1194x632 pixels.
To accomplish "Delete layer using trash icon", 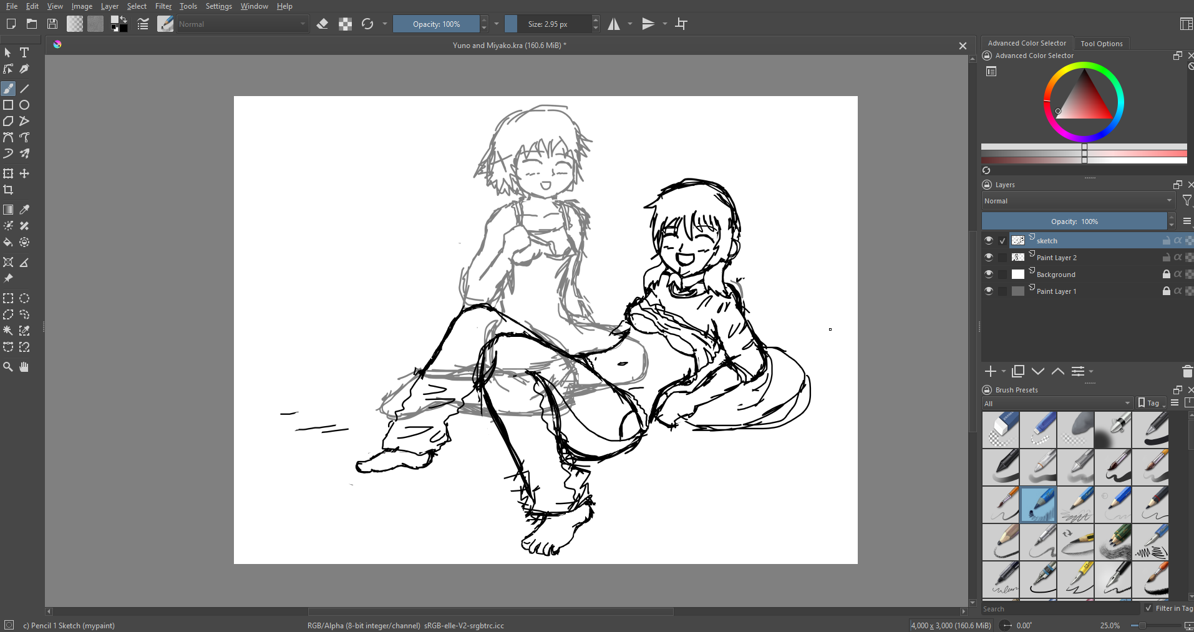I will click(1187, 371).
